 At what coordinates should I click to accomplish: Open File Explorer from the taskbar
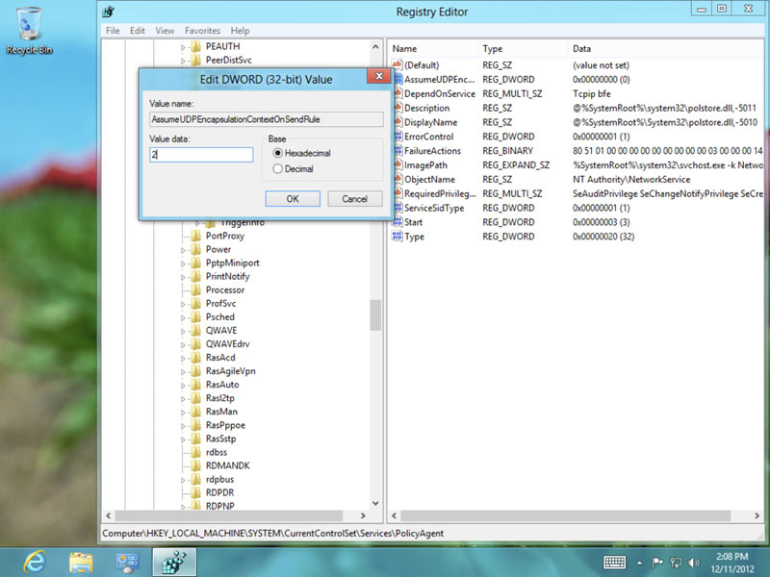(82, 562)
